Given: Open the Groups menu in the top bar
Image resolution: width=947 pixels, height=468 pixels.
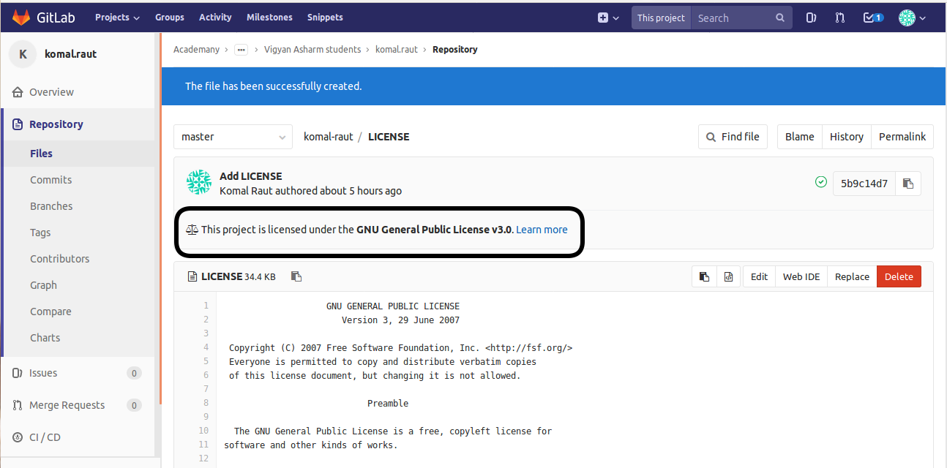Looking at the screenshot, I should coord(170,18).
